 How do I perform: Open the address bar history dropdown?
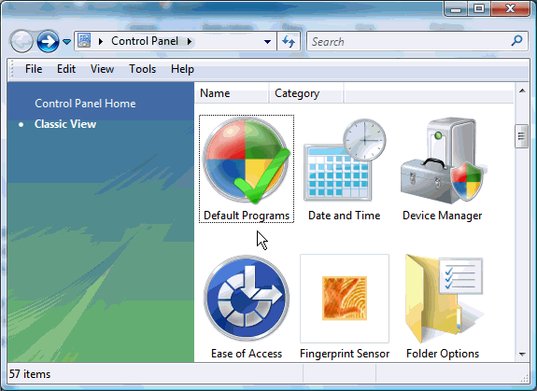[267, 42]
